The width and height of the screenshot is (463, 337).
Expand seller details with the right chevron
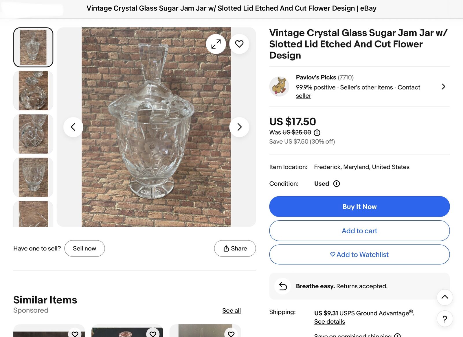click(x=443, y=87)
